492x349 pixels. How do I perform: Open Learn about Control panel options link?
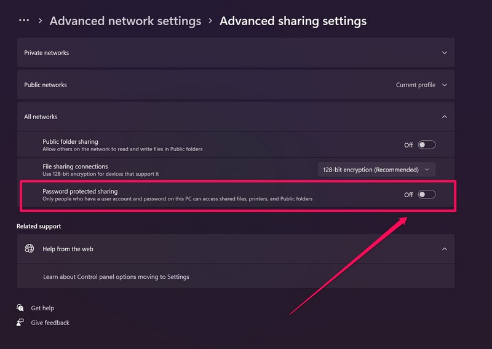[x=116, y=276]
